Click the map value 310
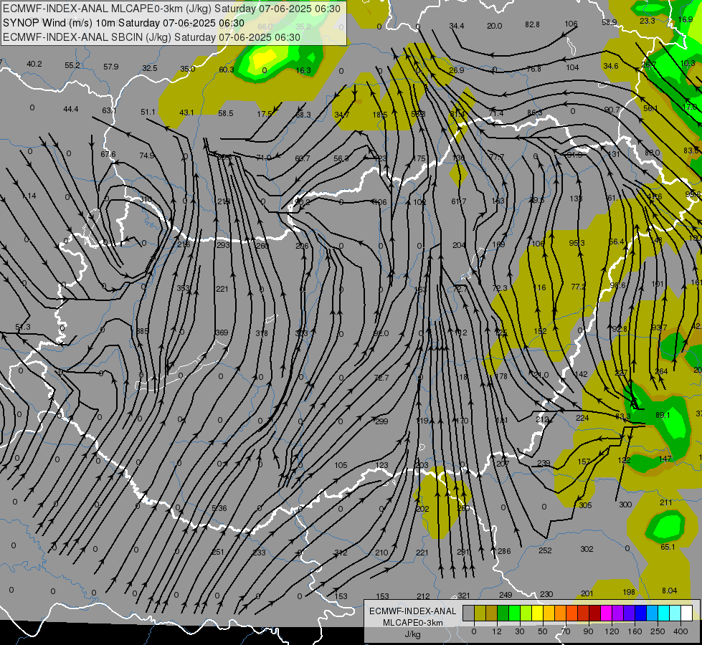702x645 pixels. click(x=146, y=199)
